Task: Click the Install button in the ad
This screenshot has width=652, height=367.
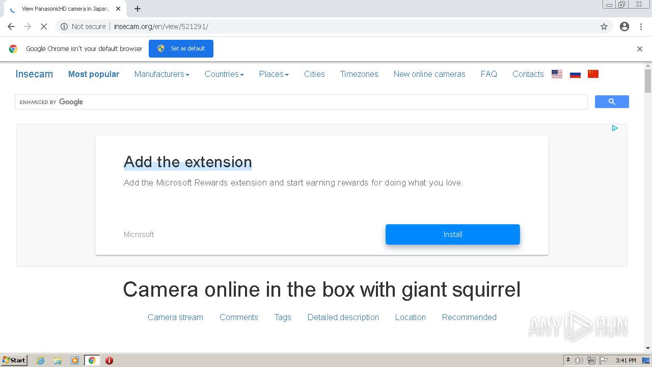Action: [453, 234]
